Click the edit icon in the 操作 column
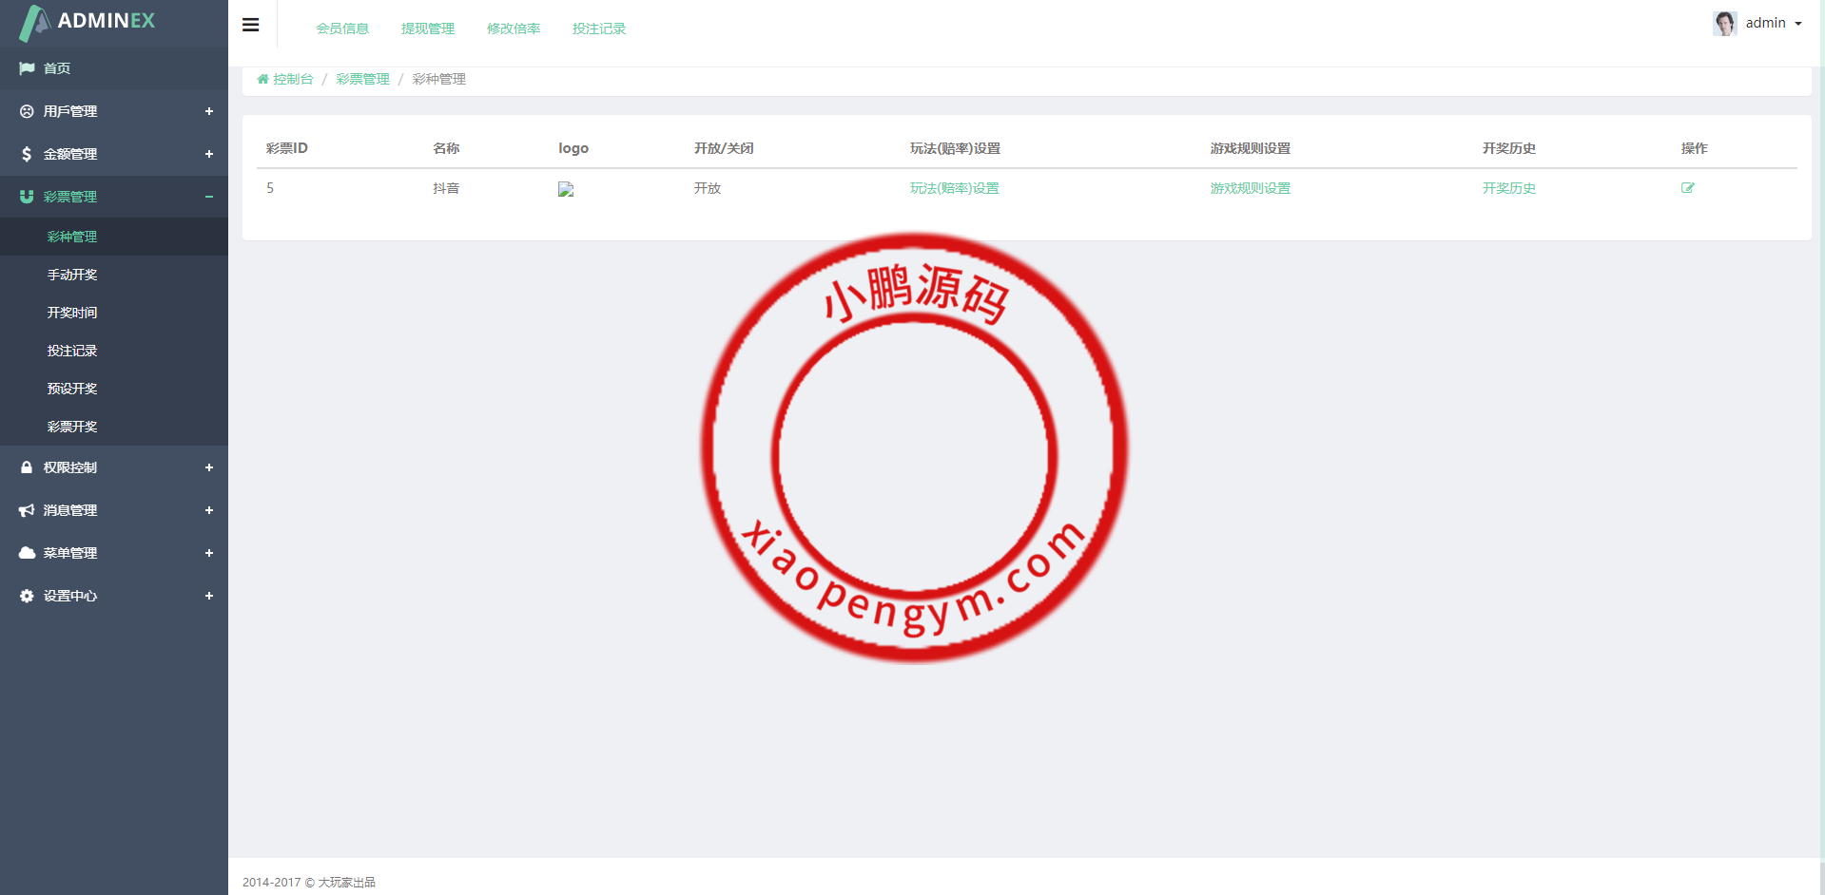This screenshot has width=1825, height=895. pos(1687,188)
